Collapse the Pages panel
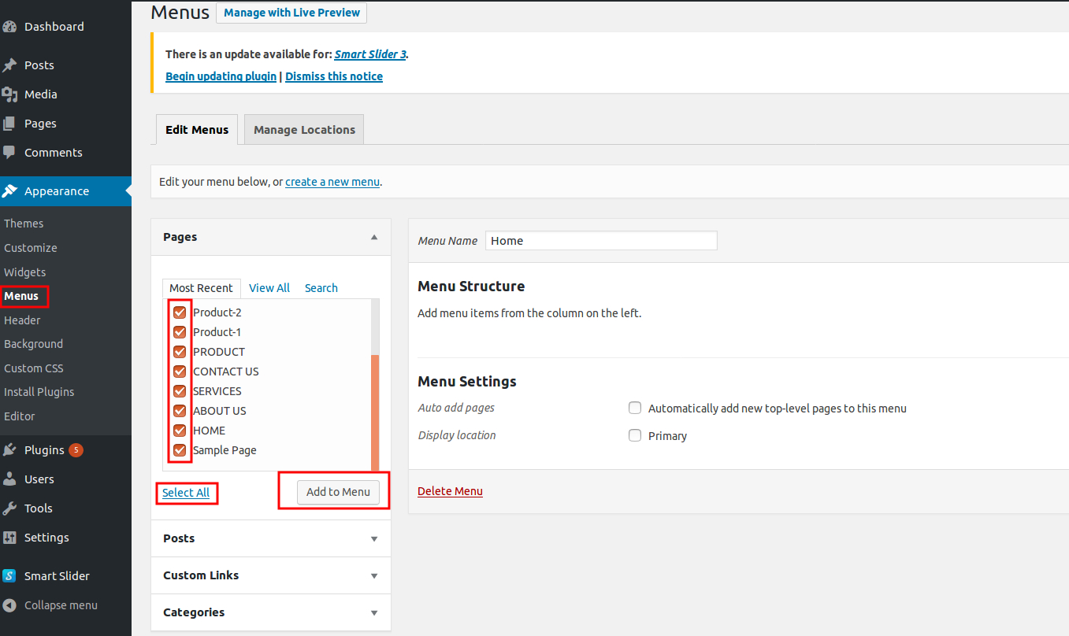The image size is (1069, 636). (373, 236)
